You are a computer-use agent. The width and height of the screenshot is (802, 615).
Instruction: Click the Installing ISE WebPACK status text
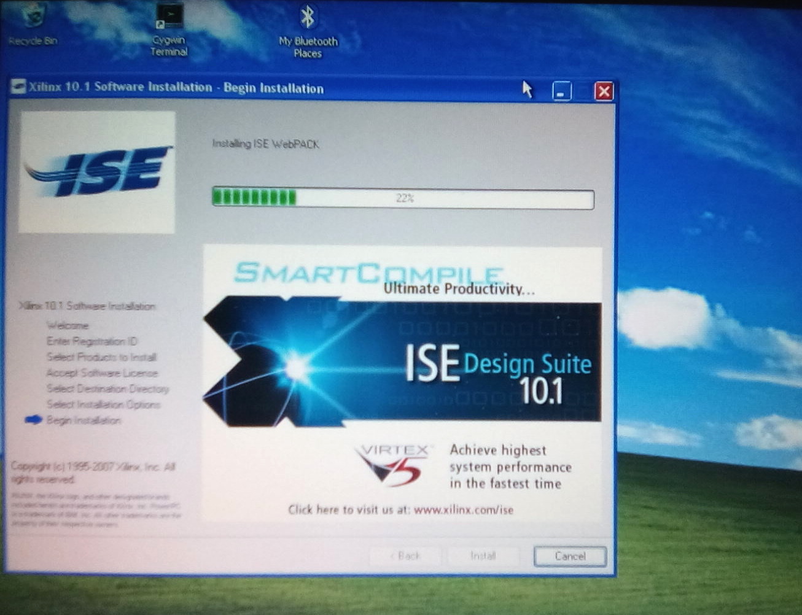tap(265, 144)
